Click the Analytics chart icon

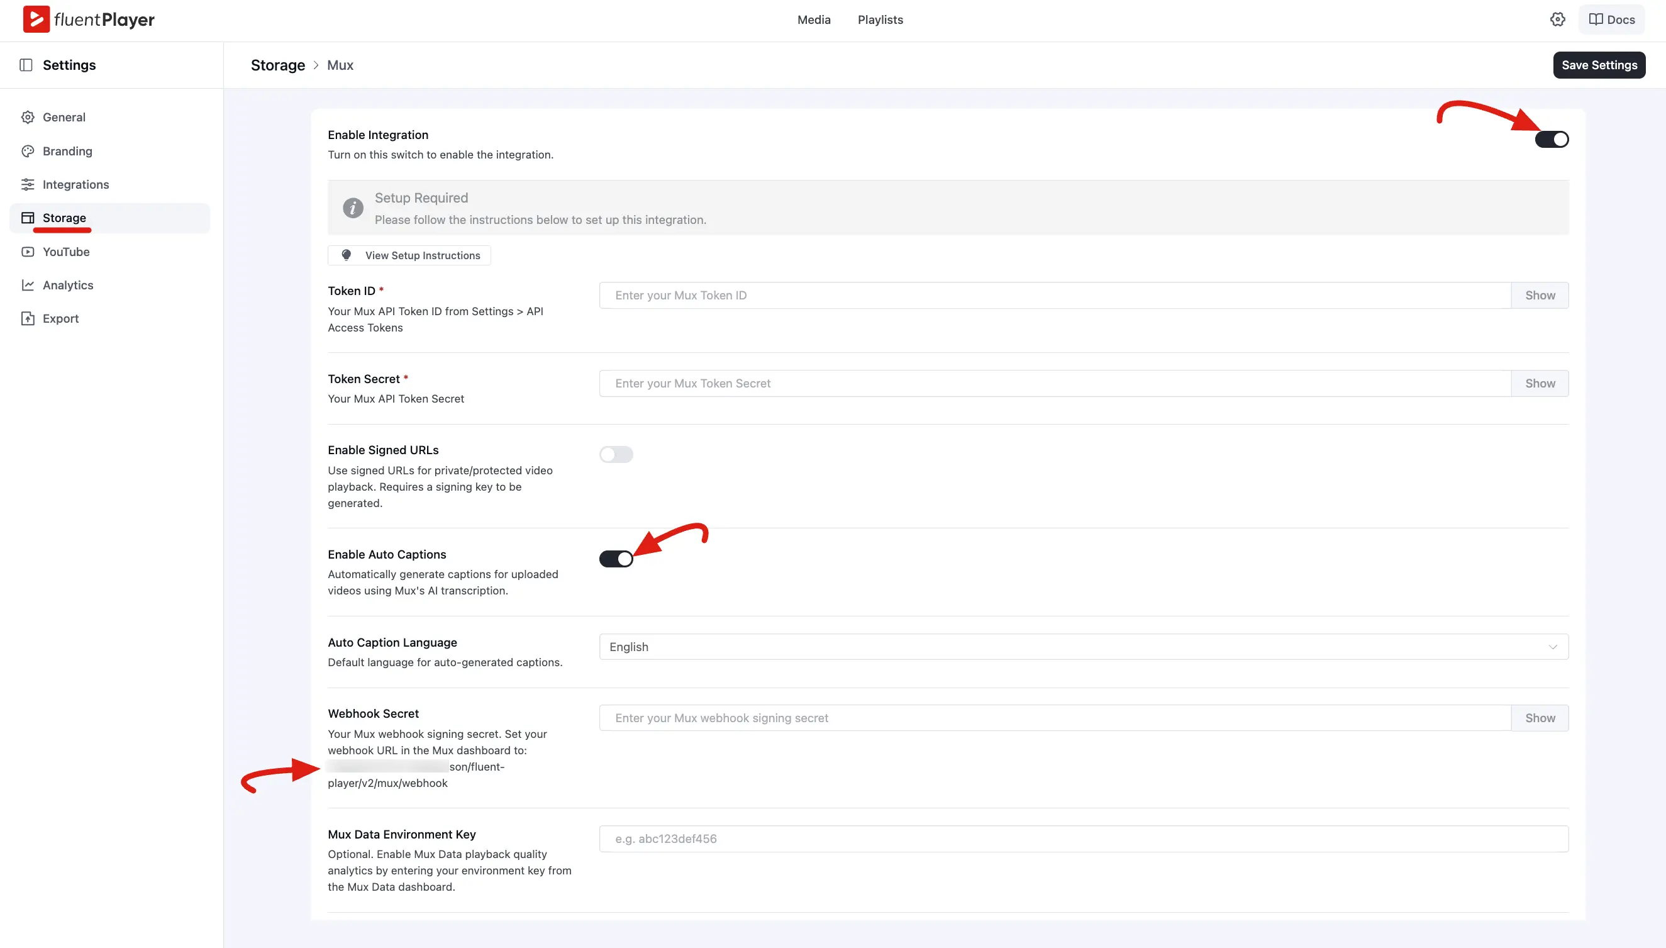(x=27, y=285)
